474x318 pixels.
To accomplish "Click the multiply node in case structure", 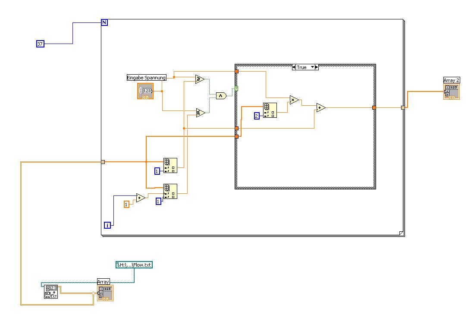I will coord(294,100).
